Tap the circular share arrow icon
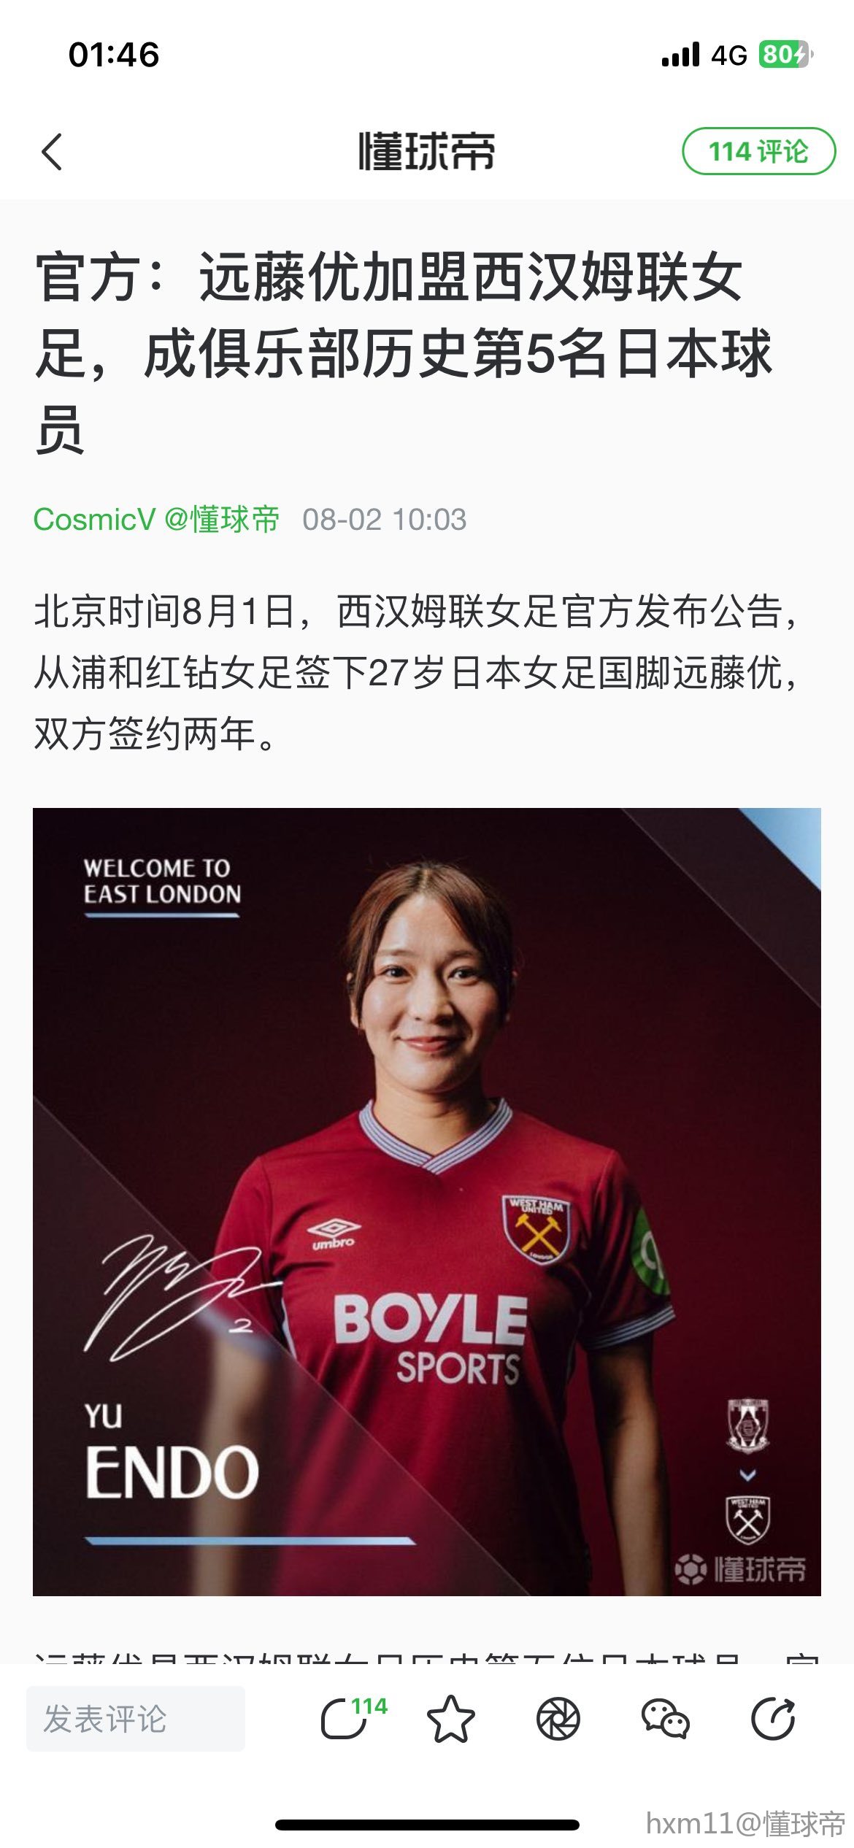Image resolution: width=854 pixels, height=1848 pixels. [773, 1719]
